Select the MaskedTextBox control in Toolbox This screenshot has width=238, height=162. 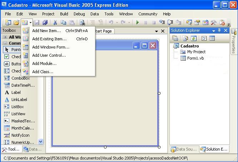pos(20,121)
